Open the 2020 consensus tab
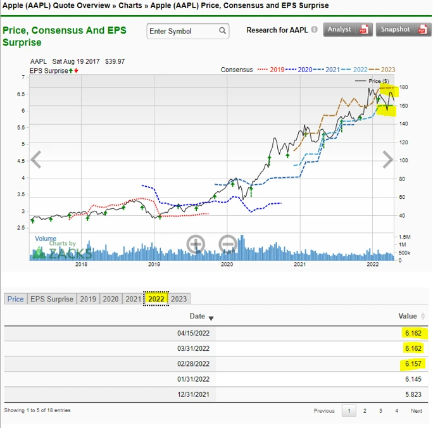Image resolution: width=433 pixels, height=428 pixels. click(111, 299)
